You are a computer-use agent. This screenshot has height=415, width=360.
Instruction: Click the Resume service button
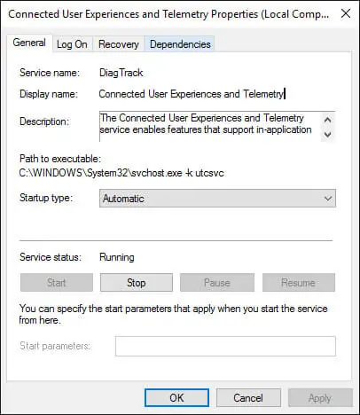(299, 283)
